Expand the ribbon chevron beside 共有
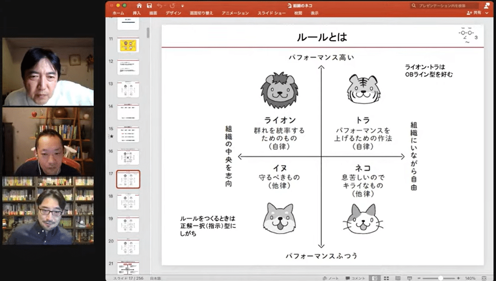The width and height of the screenshot is (496, 281). 487,13
